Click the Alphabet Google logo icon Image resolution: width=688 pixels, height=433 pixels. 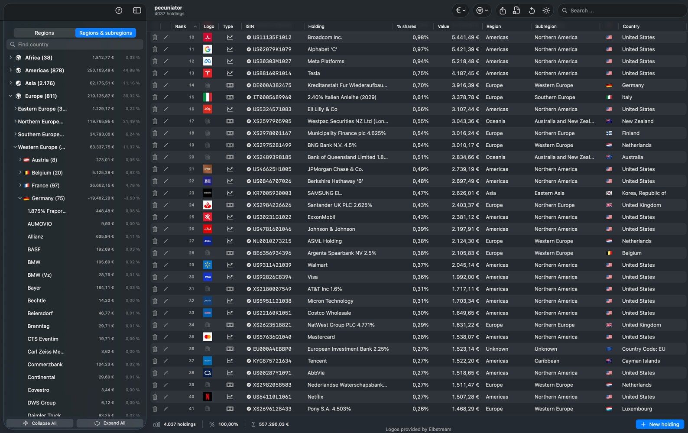tap(208, 49)
